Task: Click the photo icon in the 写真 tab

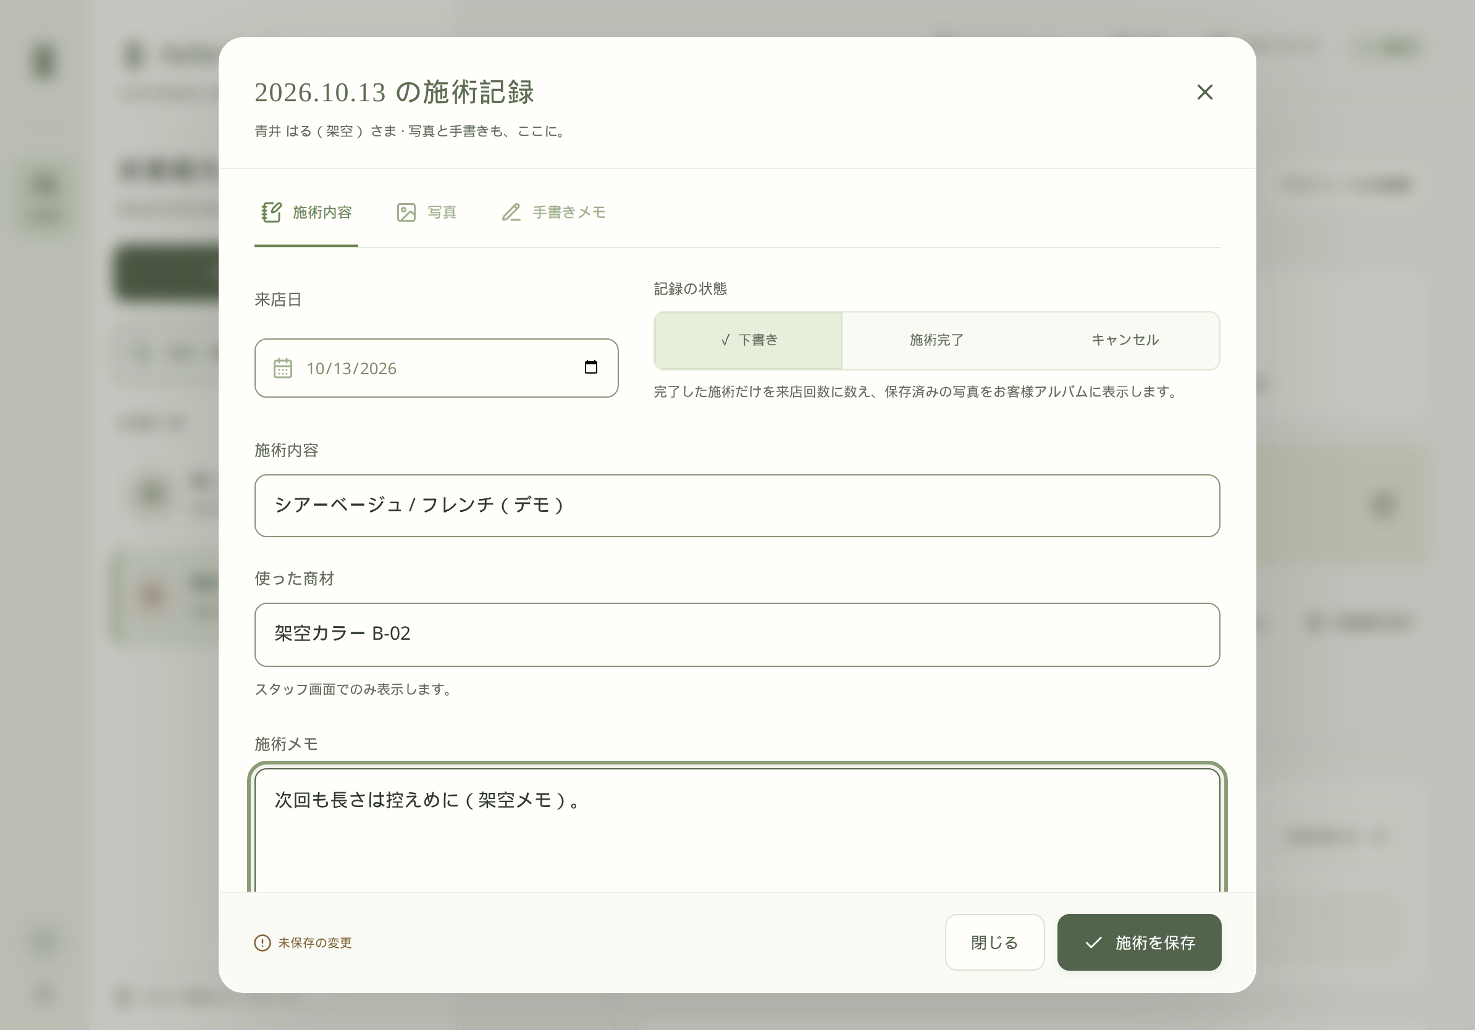Action: click(406, 212)
